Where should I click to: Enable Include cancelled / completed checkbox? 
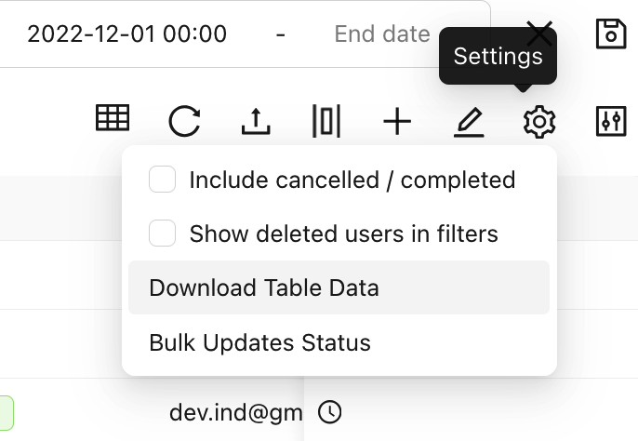point(163,180)
